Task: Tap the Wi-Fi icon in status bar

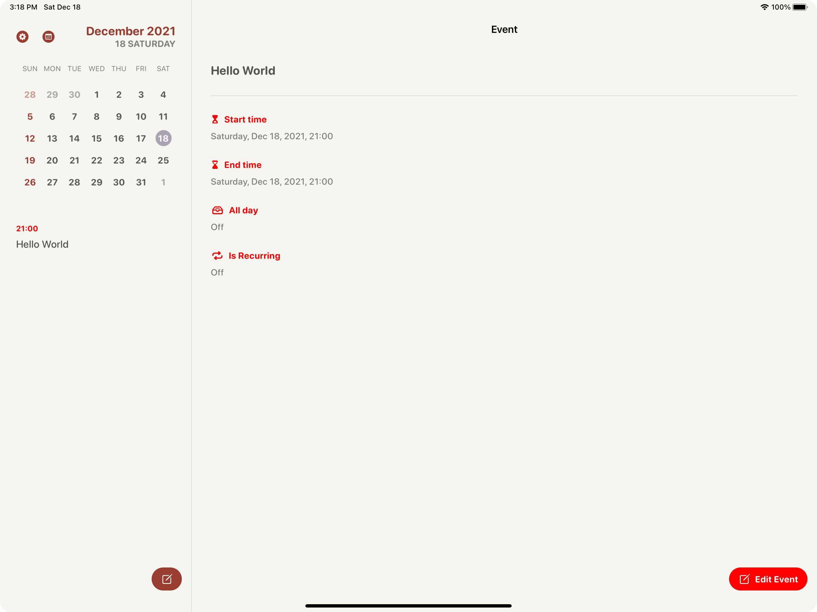Action: 764,7
